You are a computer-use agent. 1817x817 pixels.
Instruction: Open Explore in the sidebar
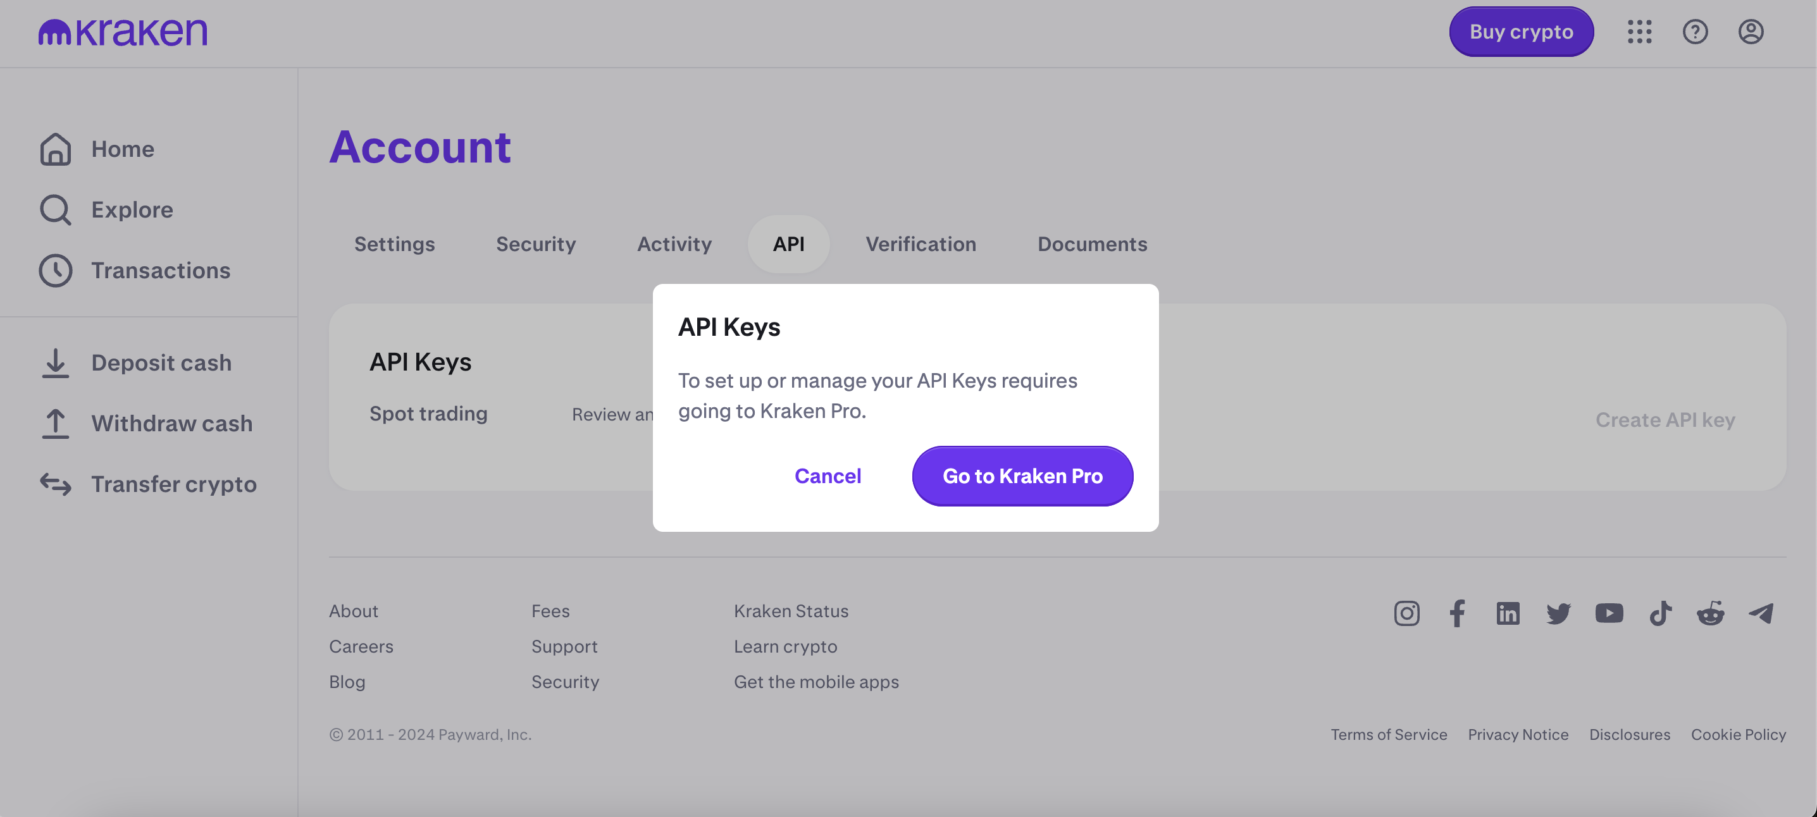click(132, 209)
